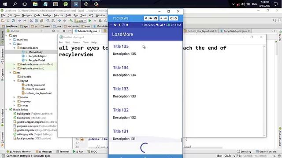The height and width of the screenshot is (158, 282).
Task: Select RecyclerModel in the project tree
Action: 37,60
